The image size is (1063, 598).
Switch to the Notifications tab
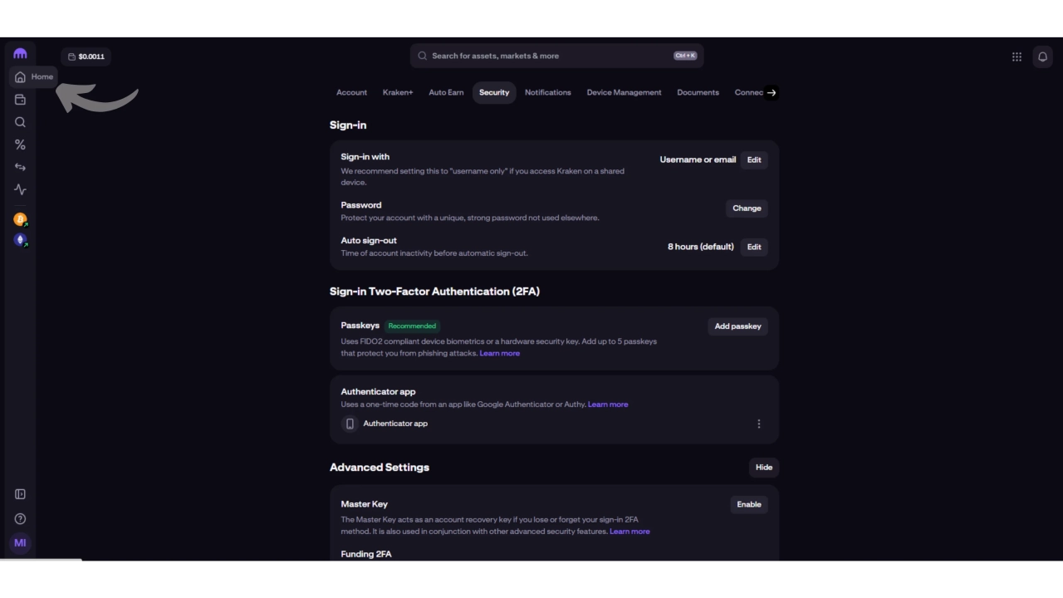pyautogui.click(x=547, y=92)
